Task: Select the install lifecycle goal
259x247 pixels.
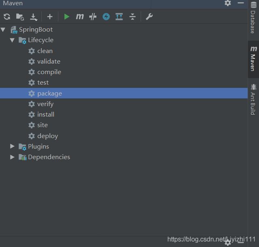Action: pos(46,115)
